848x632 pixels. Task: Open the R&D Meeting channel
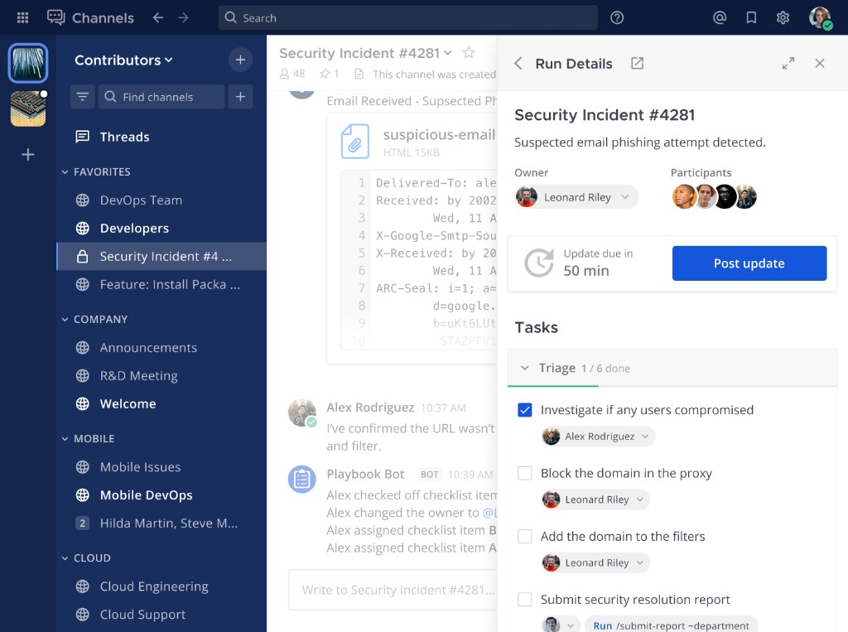click(x=161, y=375)
